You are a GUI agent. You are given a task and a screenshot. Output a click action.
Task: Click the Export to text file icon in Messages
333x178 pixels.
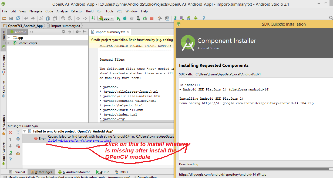(10, 153)
